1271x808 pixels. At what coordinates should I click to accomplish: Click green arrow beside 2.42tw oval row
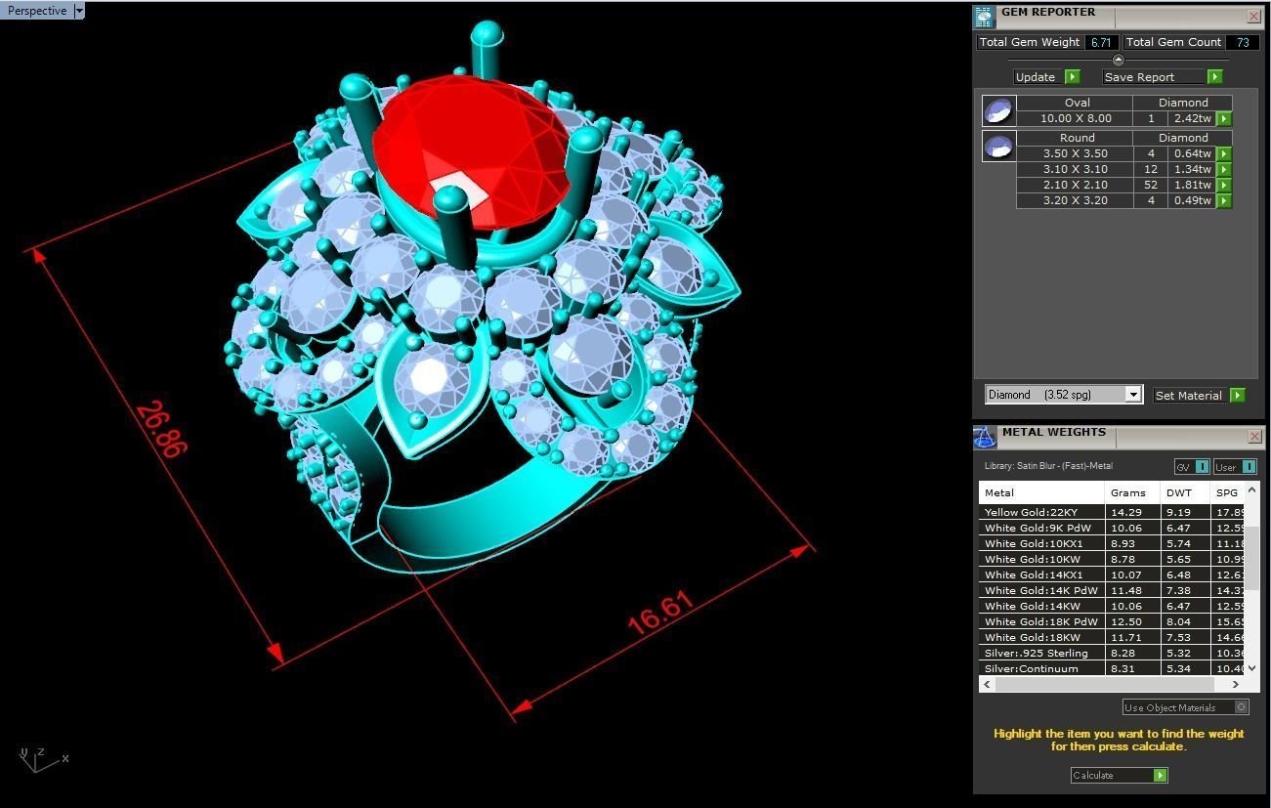[1223, 118]
